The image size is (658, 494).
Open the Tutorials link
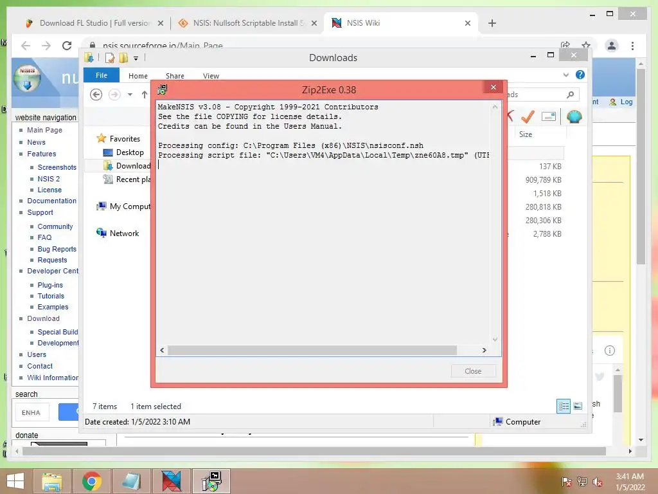pos(51,296)
